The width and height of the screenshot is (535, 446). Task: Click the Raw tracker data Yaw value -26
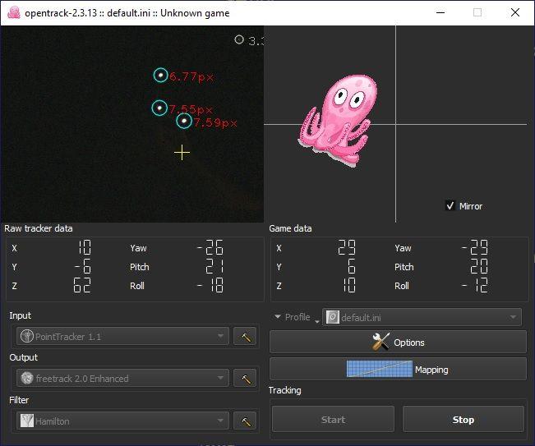210,247
